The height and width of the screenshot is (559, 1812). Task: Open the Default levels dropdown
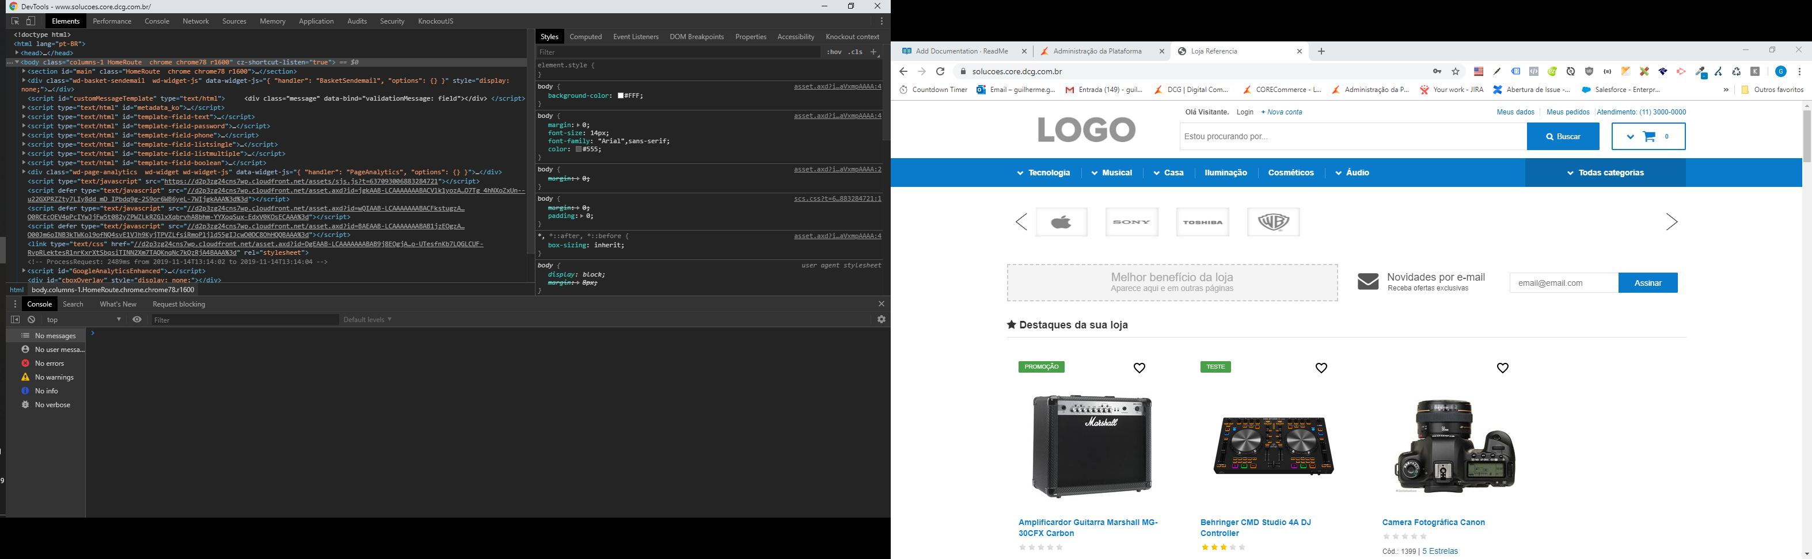coord(367,320)
